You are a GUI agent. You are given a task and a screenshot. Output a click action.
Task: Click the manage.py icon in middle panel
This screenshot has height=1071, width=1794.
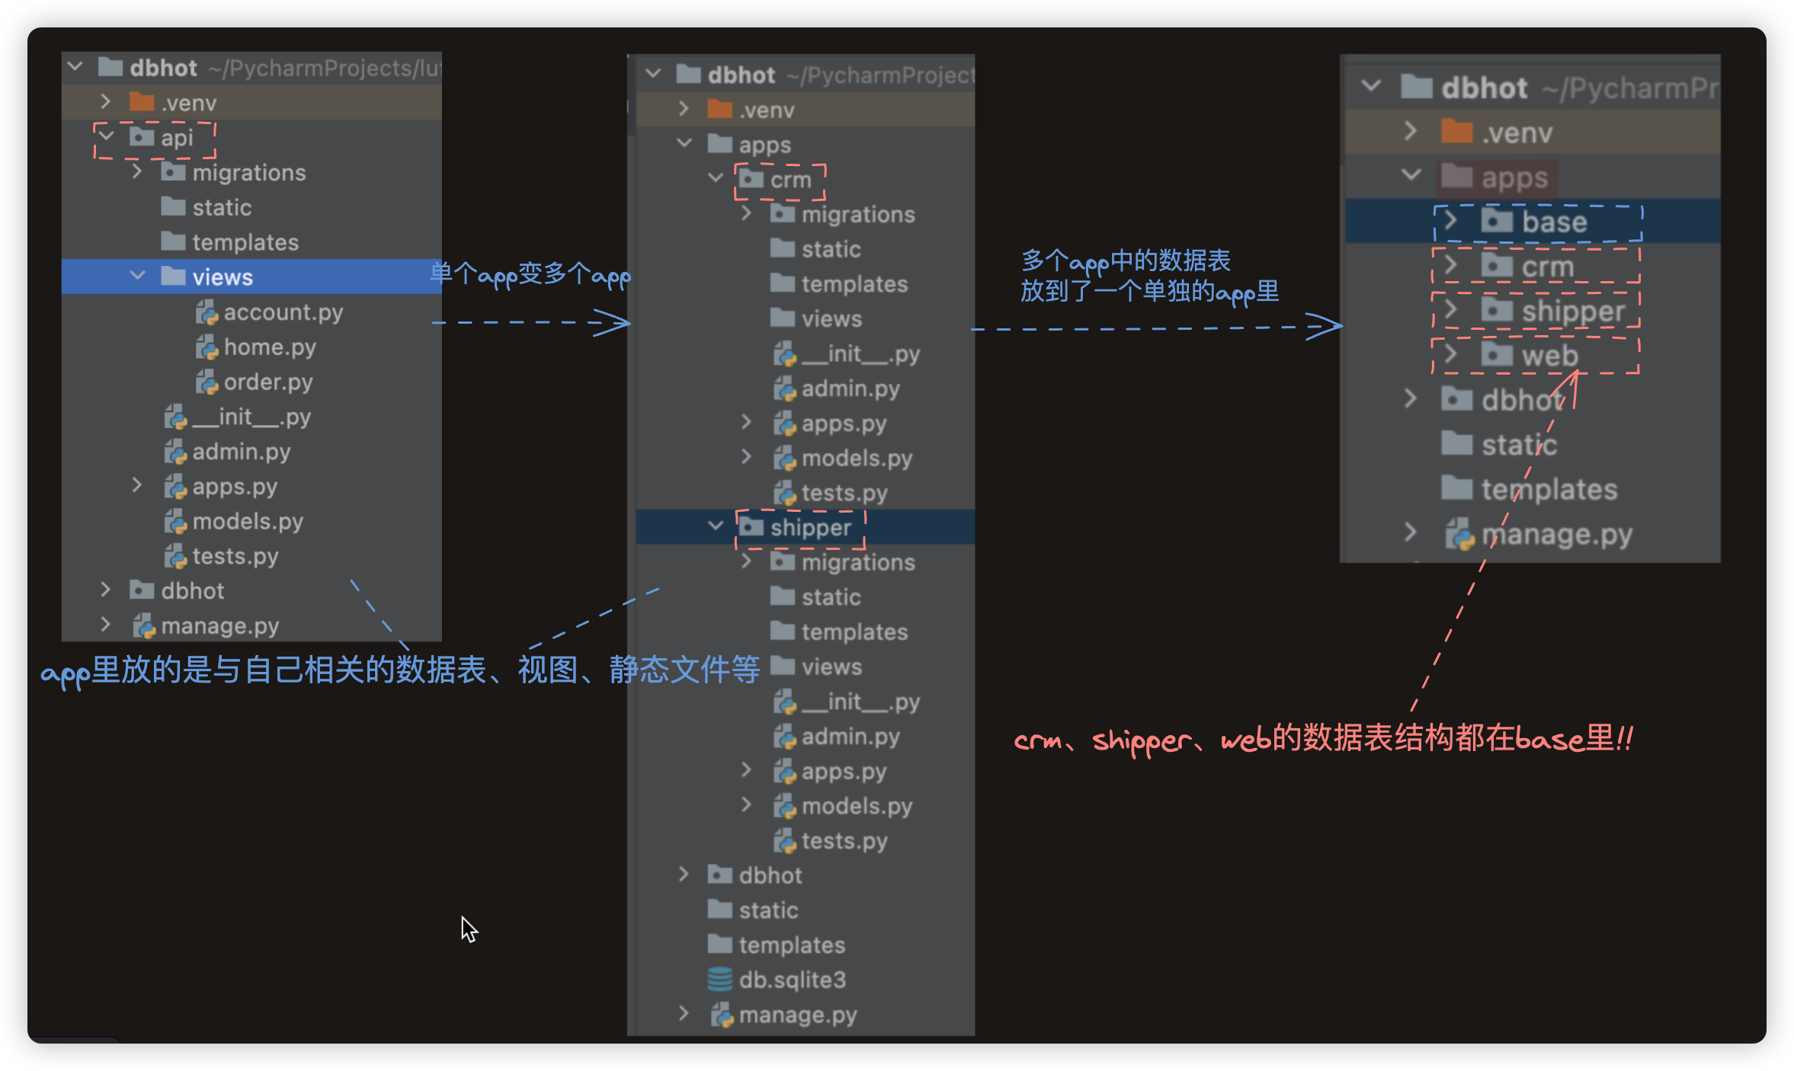(x=721, y=1015)
